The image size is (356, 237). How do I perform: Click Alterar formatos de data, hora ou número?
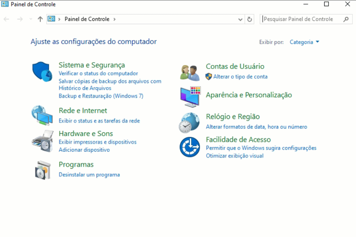pyautogui.click(x=257, y=127)
